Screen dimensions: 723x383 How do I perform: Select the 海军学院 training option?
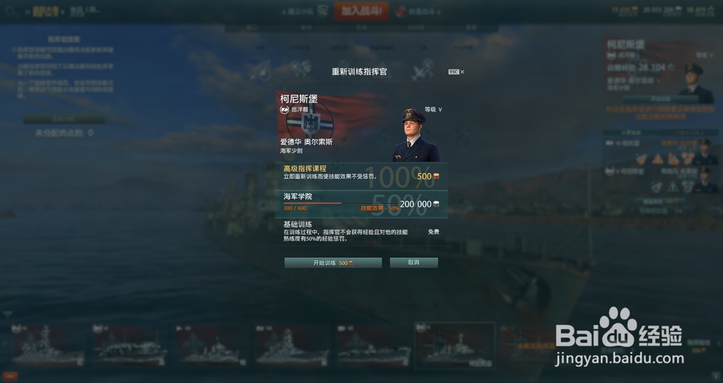[361, 205]
